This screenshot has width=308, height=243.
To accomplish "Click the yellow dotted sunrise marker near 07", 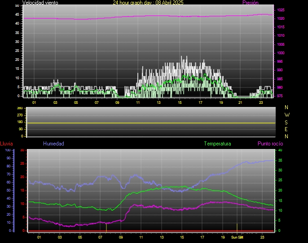I will coord(106,227).
